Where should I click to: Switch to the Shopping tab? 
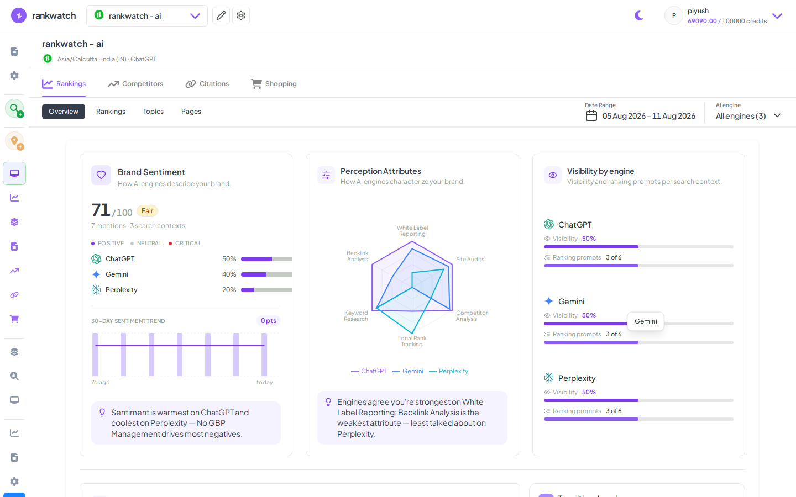[274, 84]
